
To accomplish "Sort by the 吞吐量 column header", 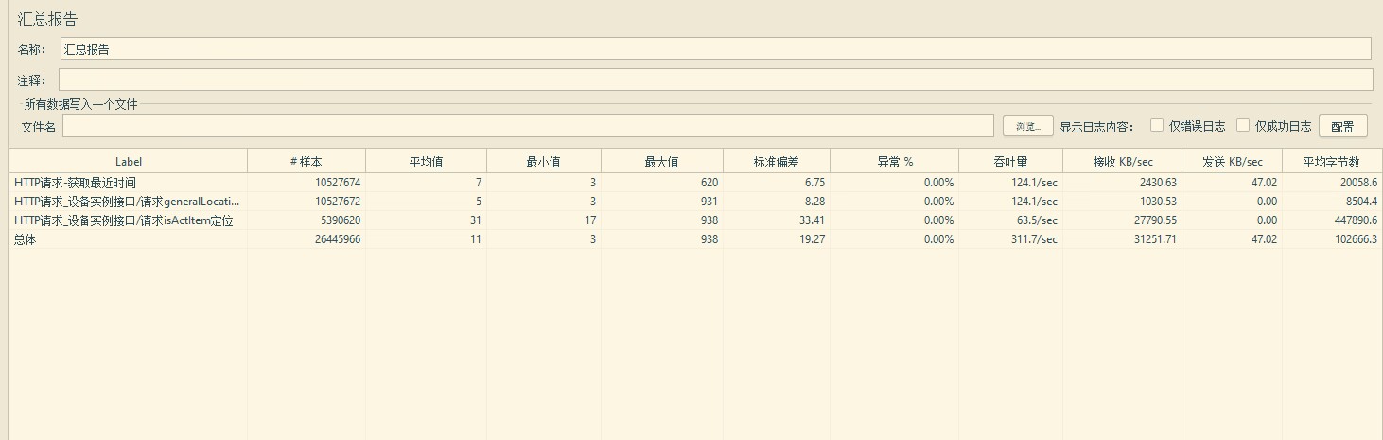I will pyautogui.click(x=1010, y=162).
